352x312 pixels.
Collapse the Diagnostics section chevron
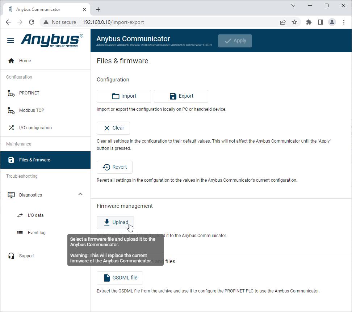pyautogui.click(x=80, y=194)
